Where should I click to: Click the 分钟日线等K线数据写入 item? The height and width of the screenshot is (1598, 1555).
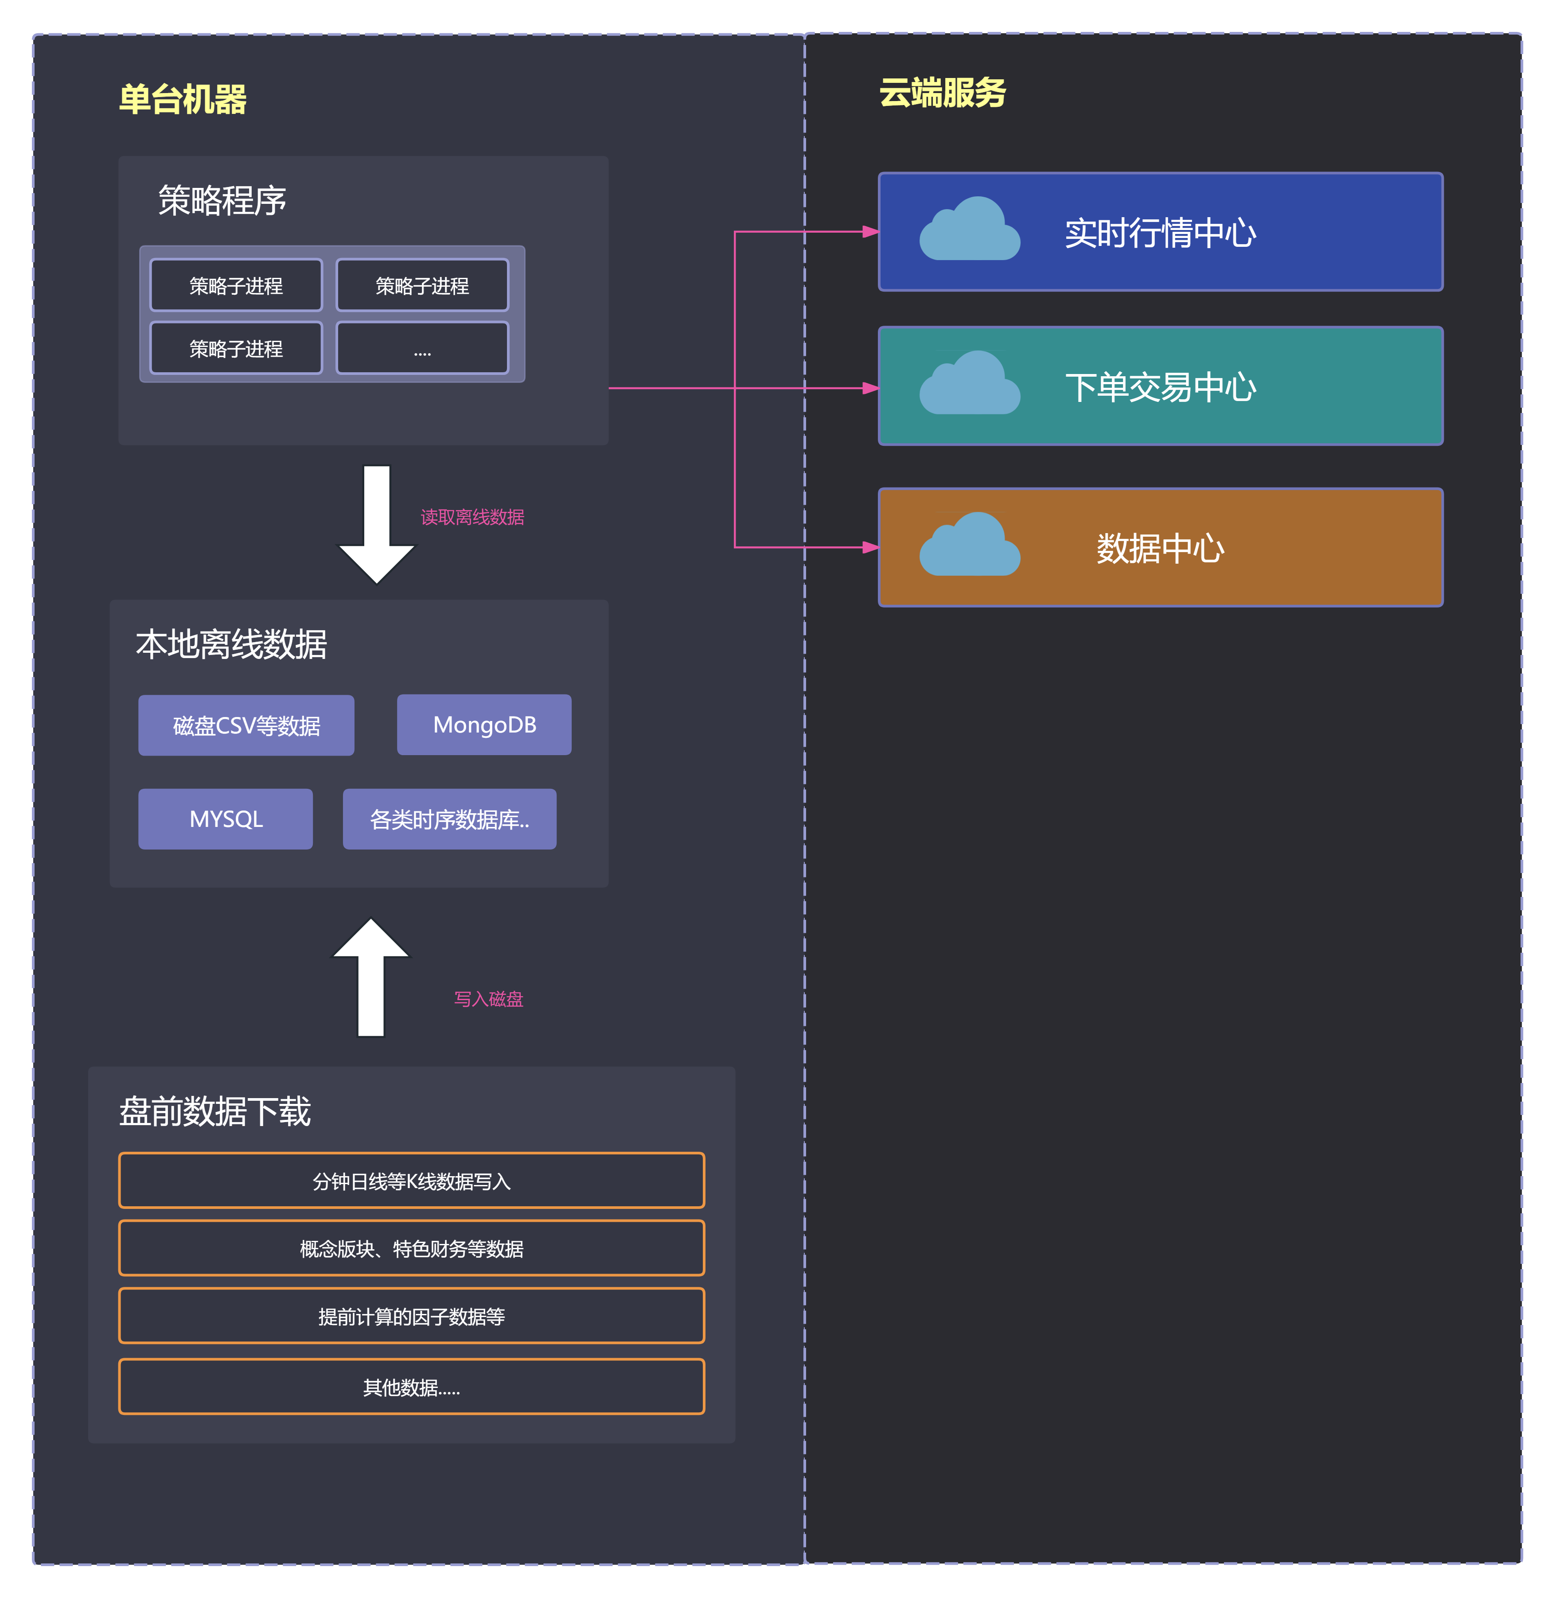412,1181
